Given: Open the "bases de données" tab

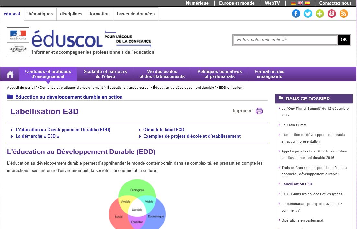Looking at the screenshot, I should click(136, 14).
